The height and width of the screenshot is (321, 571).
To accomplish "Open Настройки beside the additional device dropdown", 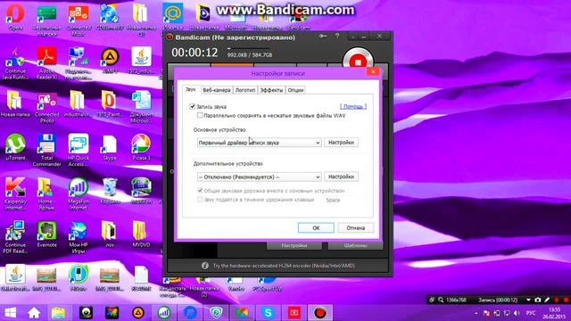I will [x=341, y=177].
